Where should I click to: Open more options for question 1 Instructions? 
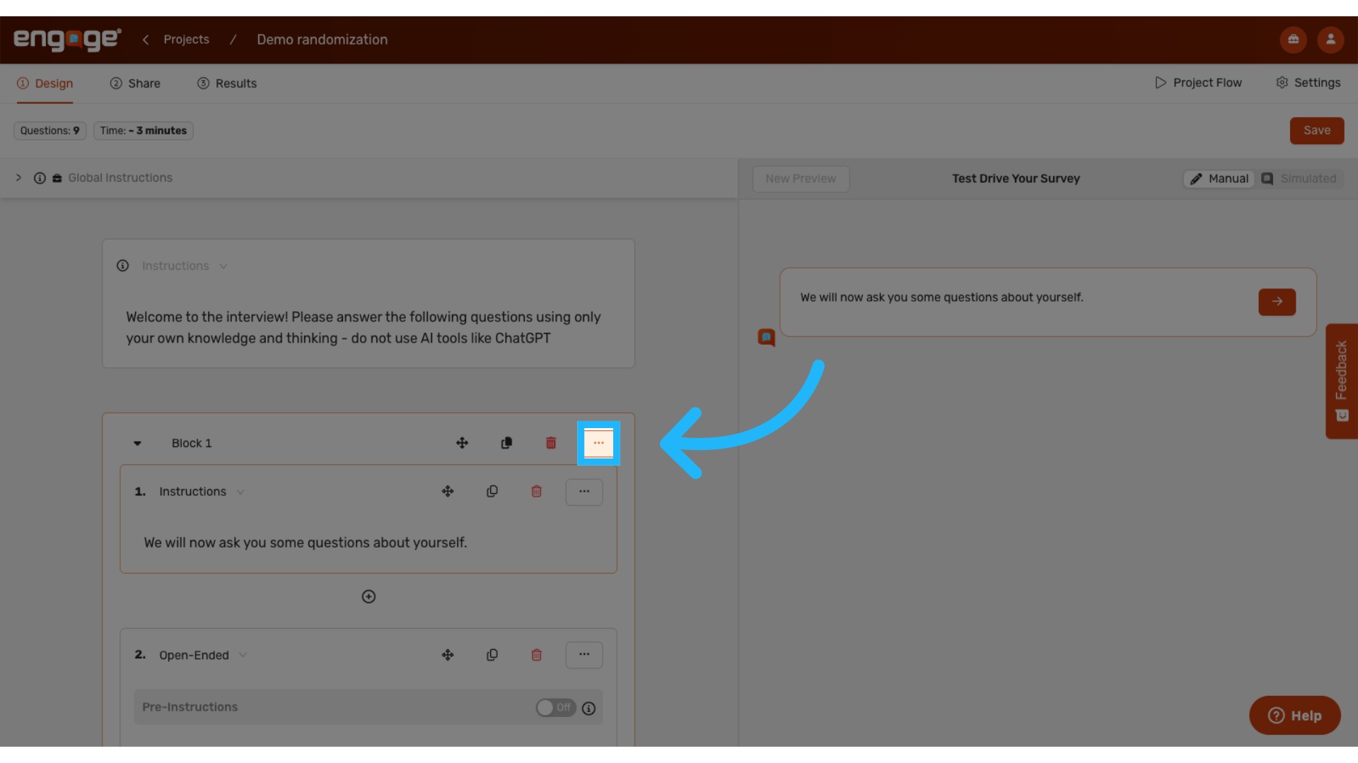584,492
